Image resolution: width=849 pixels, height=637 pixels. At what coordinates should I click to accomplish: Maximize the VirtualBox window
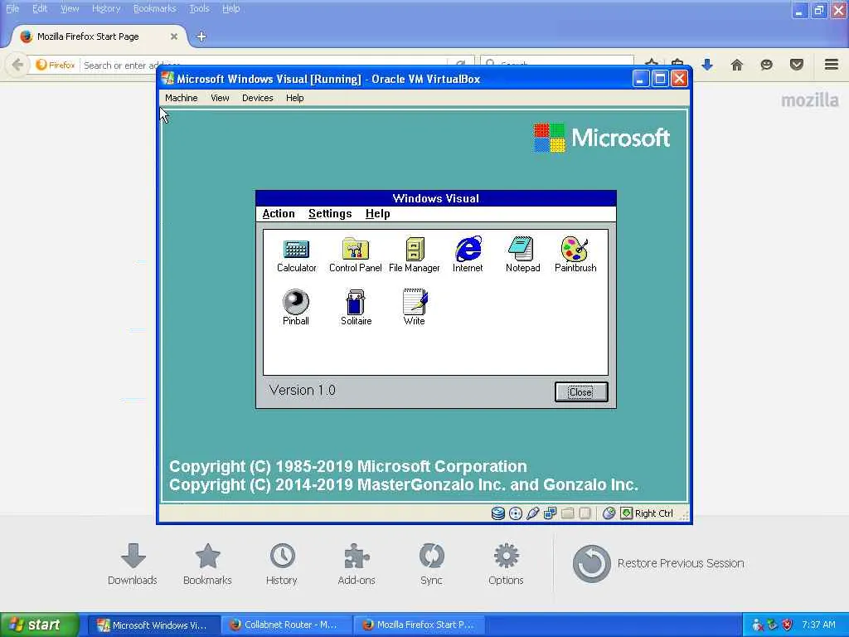tap(660, 79)
